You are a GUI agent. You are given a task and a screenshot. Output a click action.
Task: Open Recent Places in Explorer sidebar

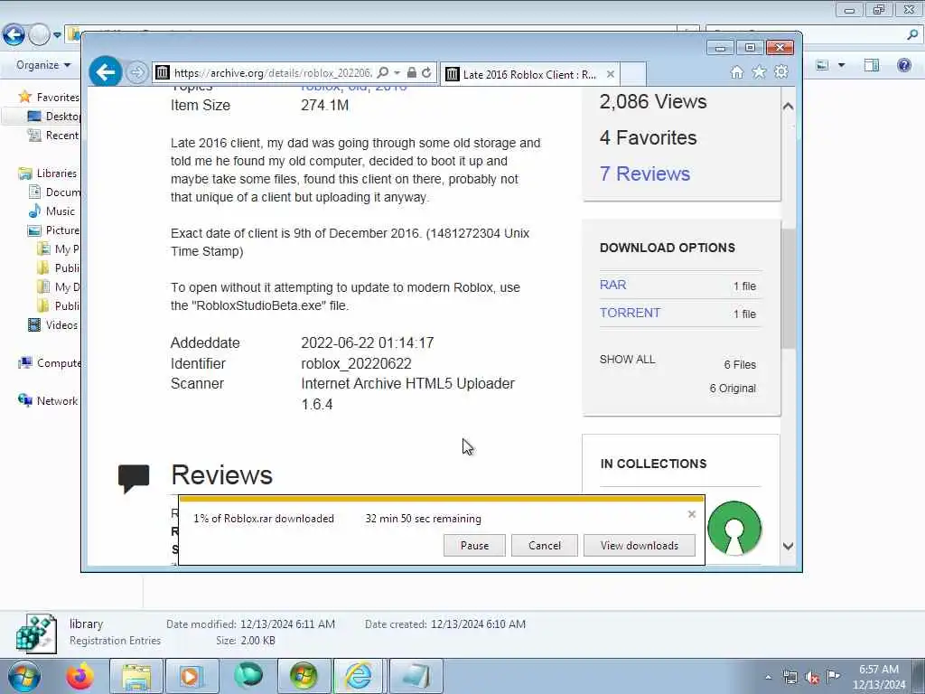click(x=53, y=136)
